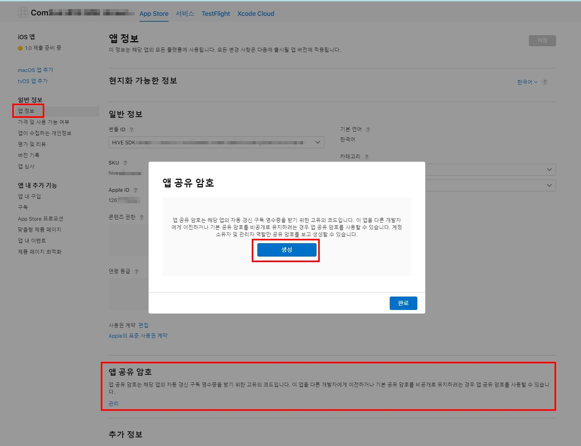Image resolution: width=581 pixels, height=446 pixels.
Task: Expand the first 카테고리 dropdown
Action: coord(549,170)
